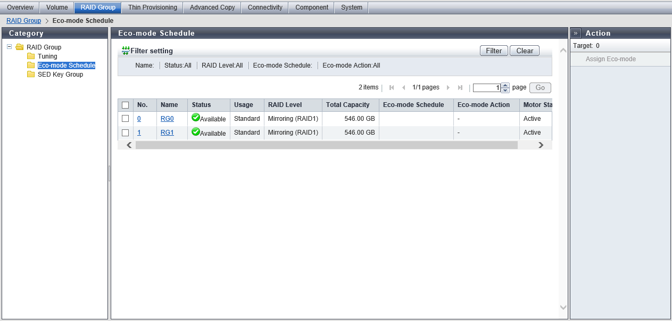This screenshot has width=672, height=321.
Task: Click previous page arrow icon
Action: (403, 88)
